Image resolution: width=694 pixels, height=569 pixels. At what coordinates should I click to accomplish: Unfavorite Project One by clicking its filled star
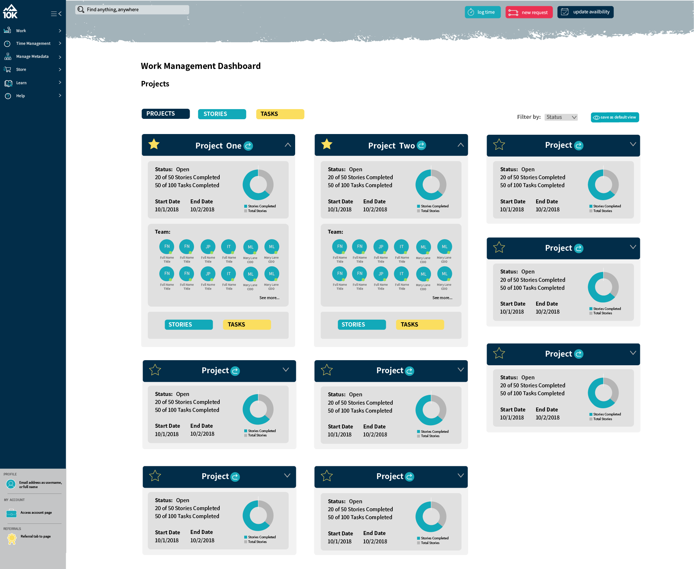(154, 144)
